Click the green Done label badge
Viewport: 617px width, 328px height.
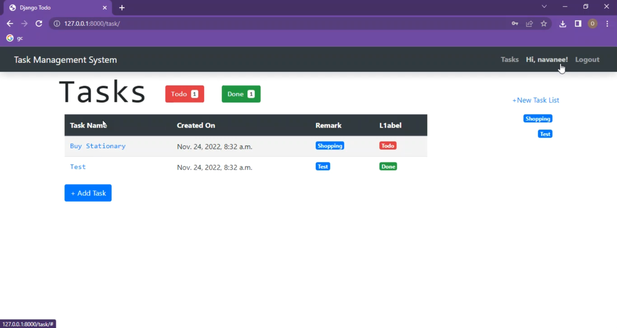tap(388, 166)
